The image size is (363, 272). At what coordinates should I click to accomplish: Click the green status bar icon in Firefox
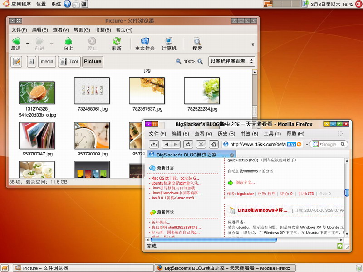point(340,246)
